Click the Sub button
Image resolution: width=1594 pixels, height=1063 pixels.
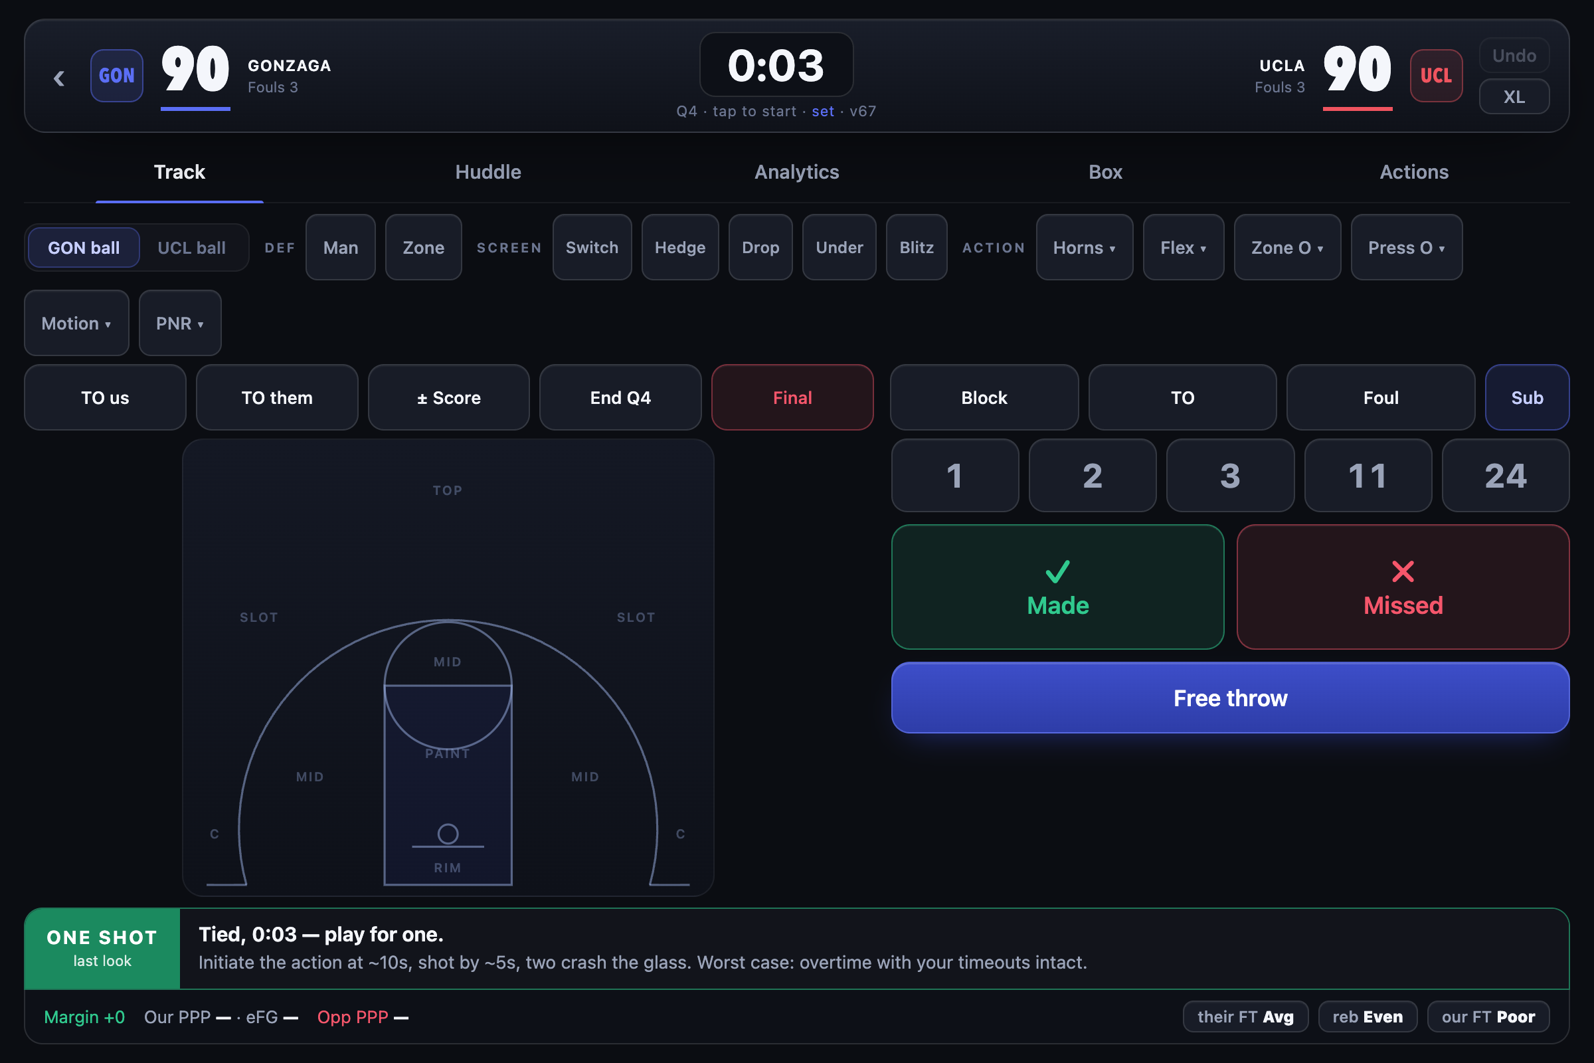1527,397
